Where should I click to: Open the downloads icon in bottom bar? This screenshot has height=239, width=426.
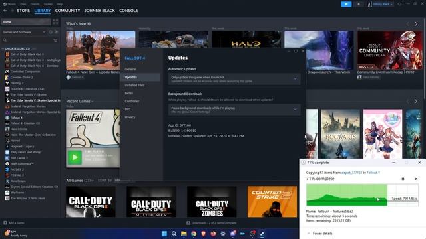click(188, 223)
